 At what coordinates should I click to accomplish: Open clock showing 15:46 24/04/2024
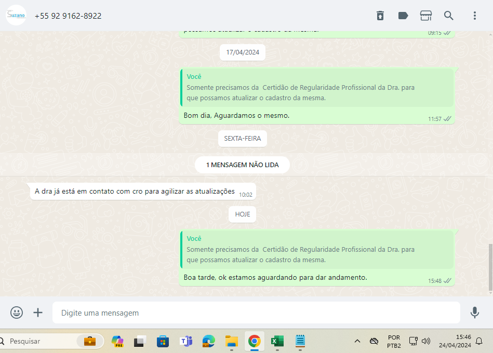pyautogui.click(x=455, y=341)
